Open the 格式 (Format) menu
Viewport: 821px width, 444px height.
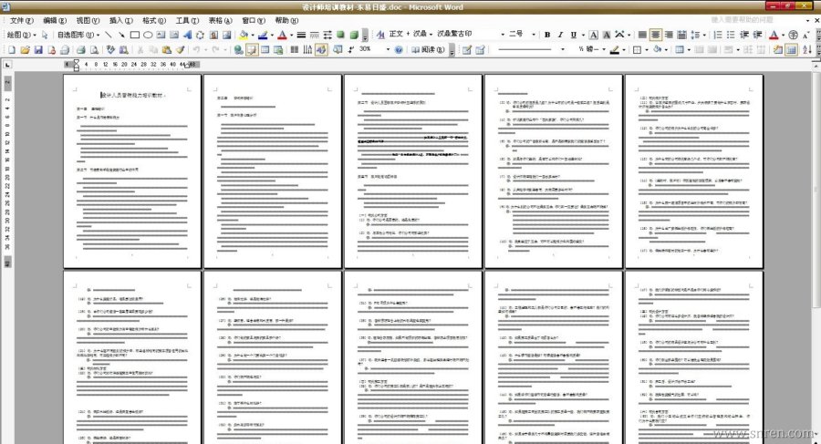154,20
